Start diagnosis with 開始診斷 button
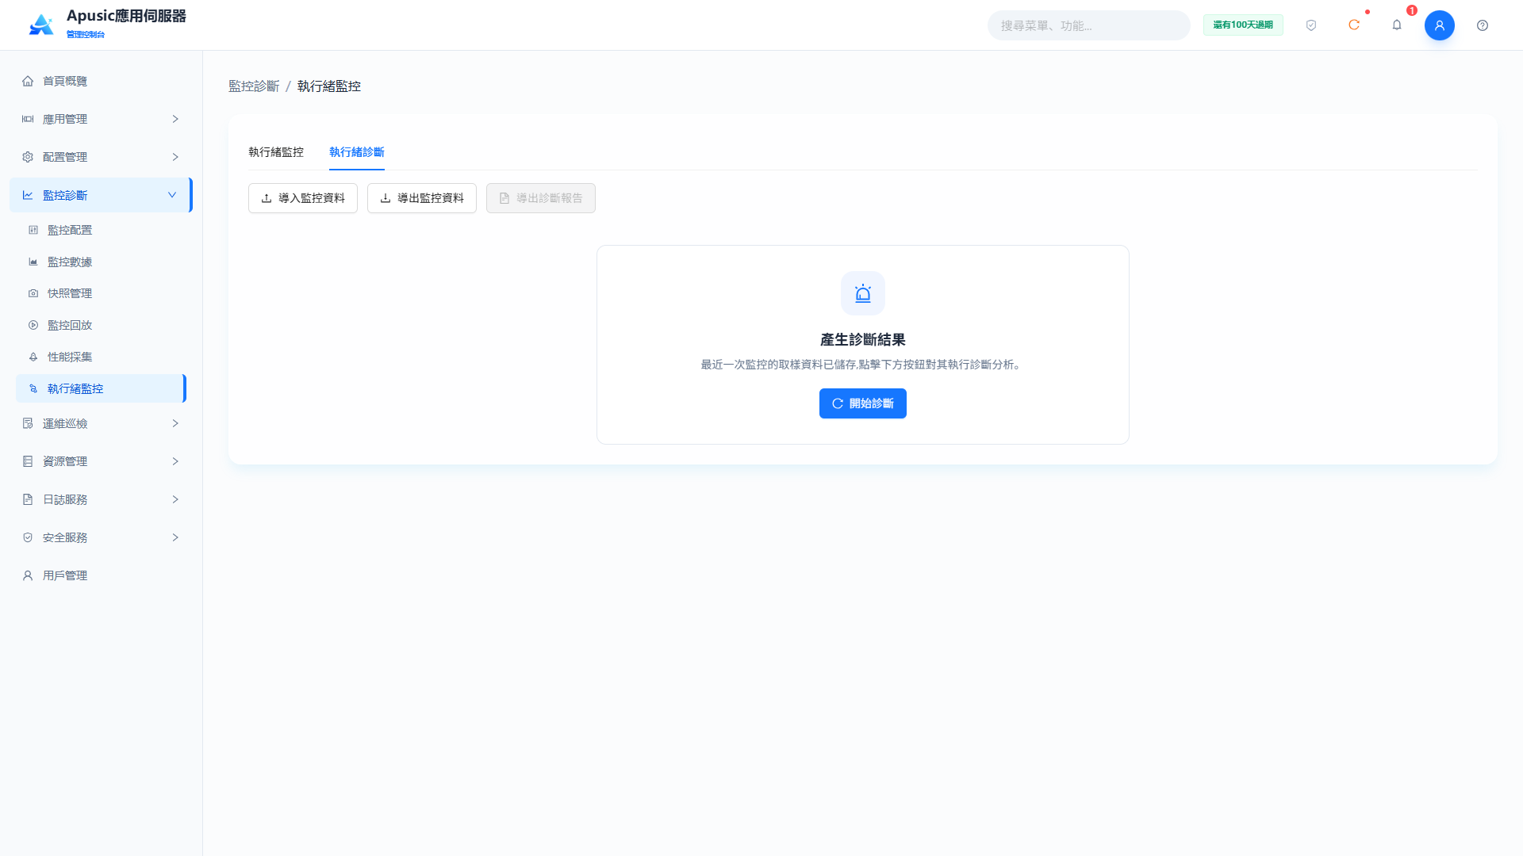The height and width of the screenshot is (856, 1523). pyautogui.click(x=863, y=403)
